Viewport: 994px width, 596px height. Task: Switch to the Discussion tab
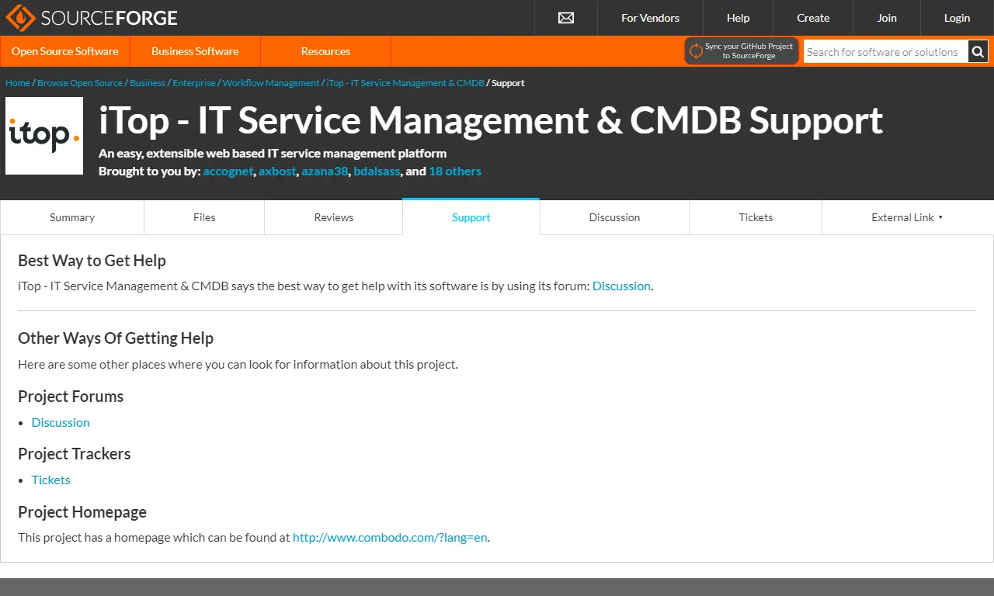point(614,217)
